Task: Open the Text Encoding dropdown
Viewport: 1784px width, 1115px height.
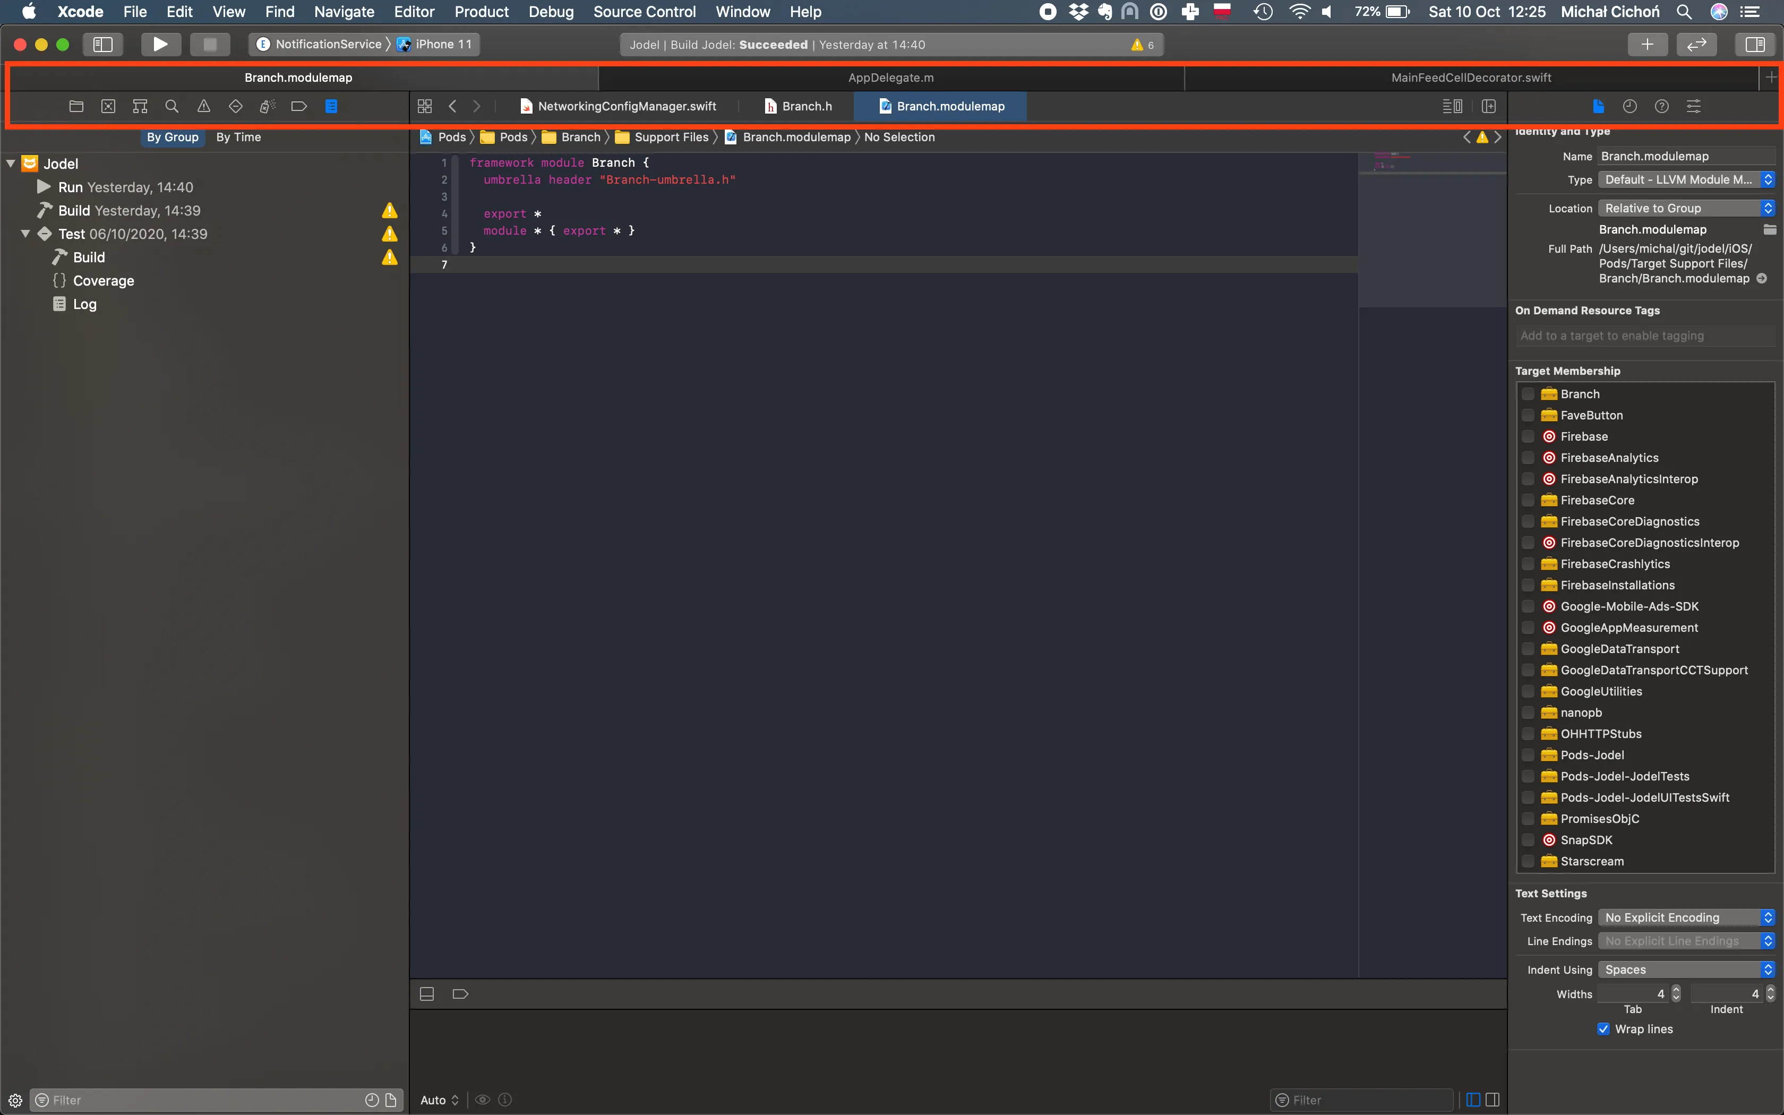Action: pyautogui.click(x=1686, y=917)
